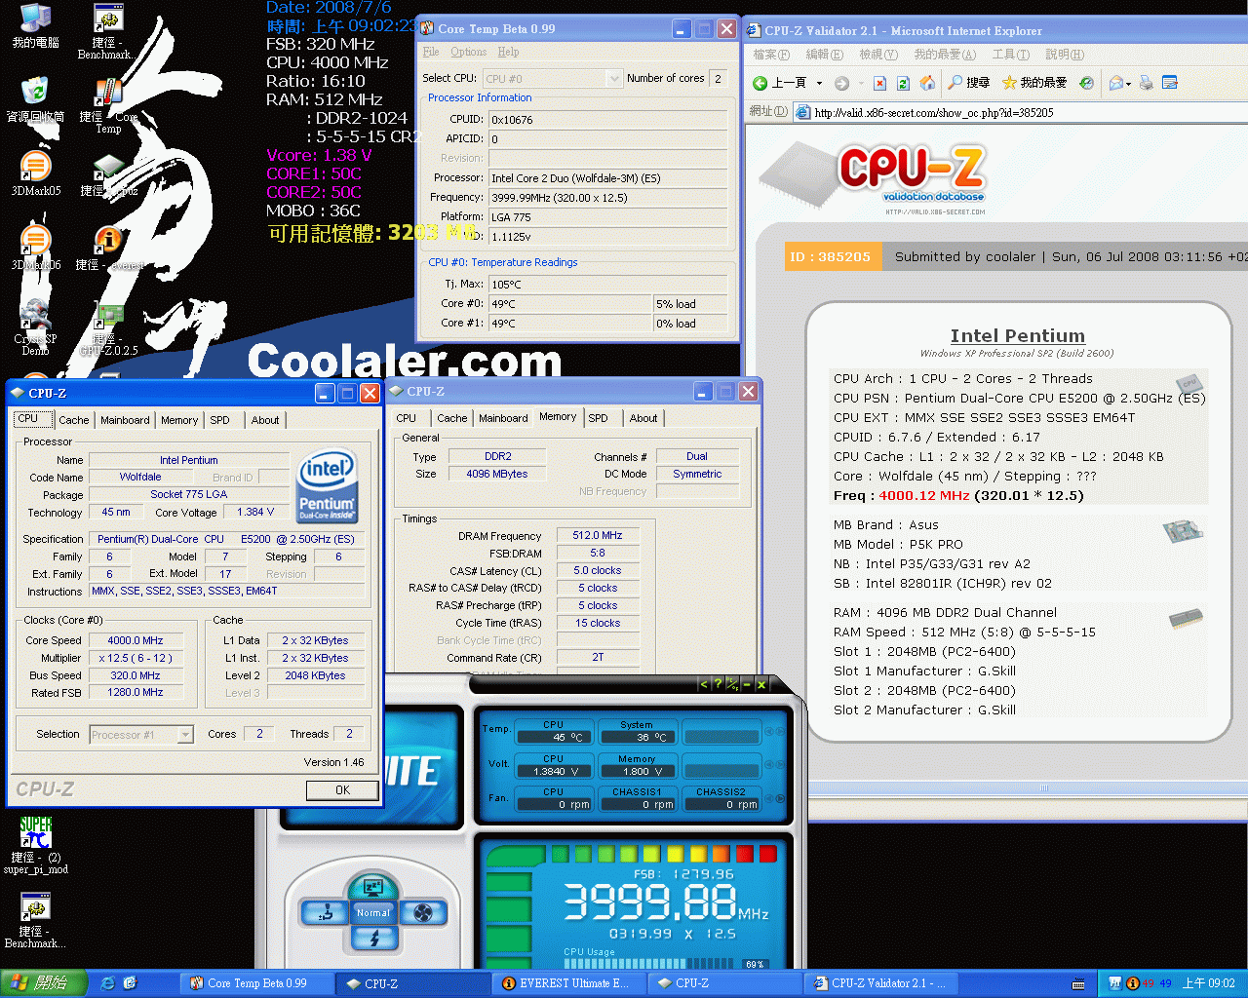Switch to the Cache tab in the CPU-Z Clocks window
Screen dimensions: 1248x998
(74, 420)
